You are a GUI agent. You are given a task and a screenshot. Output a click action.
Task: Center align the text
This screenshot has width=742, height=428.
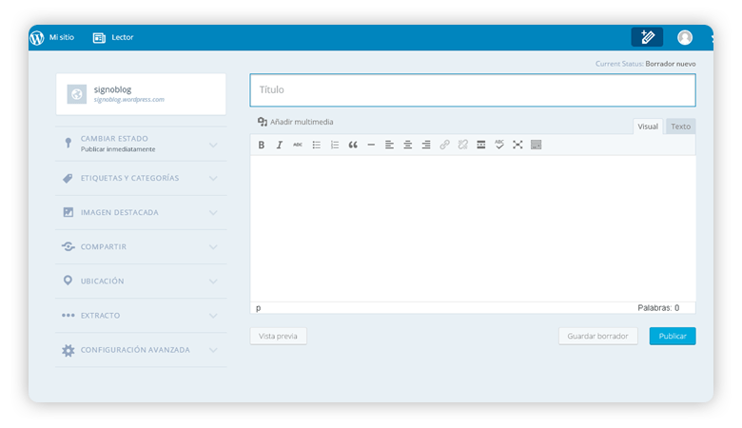407,145
